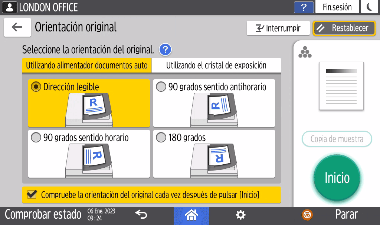This screenshot has height=225, width=380.
Task: Select the Dirección legible radio option
Action: click(x=36, y=87)
